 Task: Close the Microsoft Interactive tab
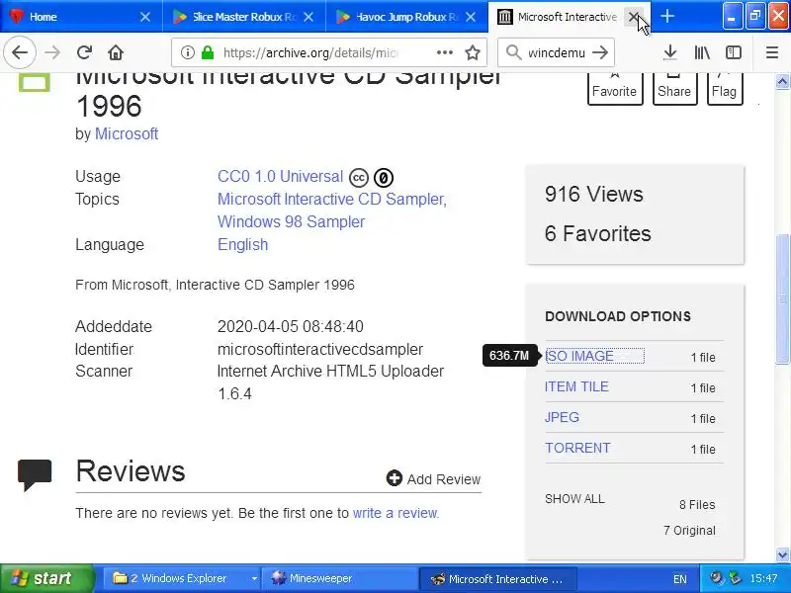point(634,17)
